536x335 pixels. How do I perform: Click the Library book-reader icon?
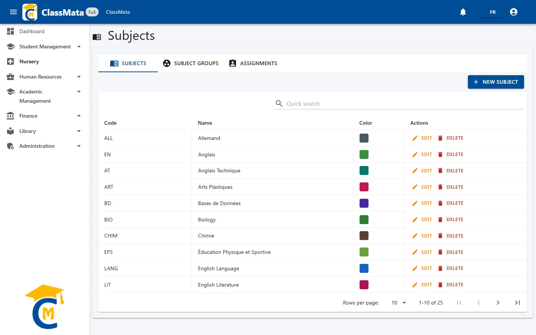coord(10,131)
